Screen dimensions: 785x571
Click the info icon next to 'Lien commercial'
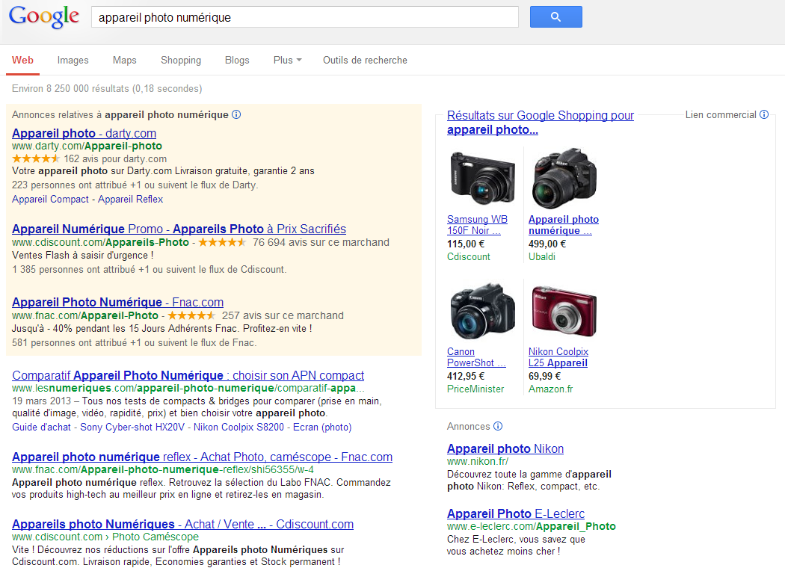764,114
